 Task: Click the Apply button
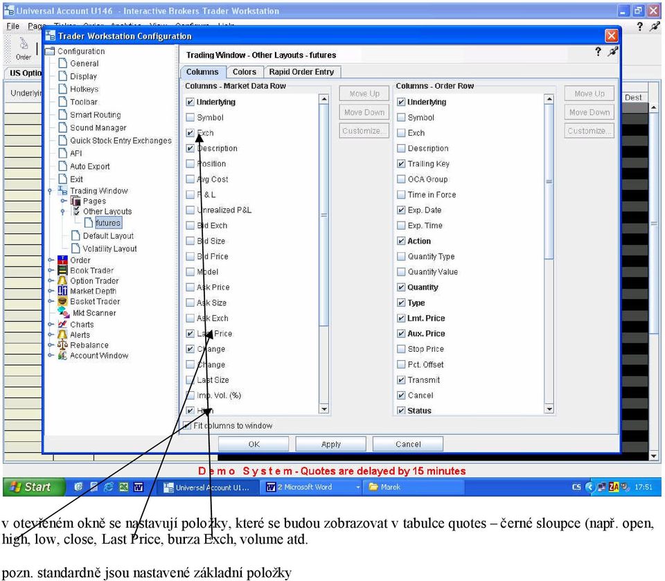tap(331, 444)
